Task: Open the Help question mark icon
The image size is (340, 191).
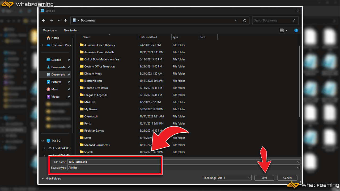Action: tap(296, 31)
